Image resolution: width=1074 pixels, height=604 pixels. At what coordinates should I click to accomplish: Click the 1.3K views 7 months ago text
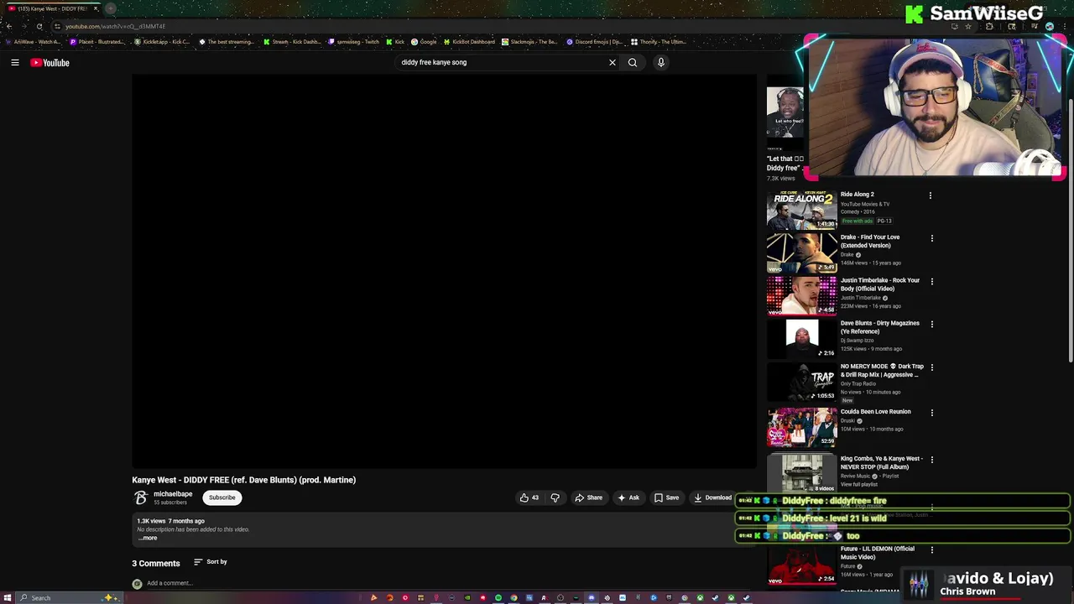171,521
